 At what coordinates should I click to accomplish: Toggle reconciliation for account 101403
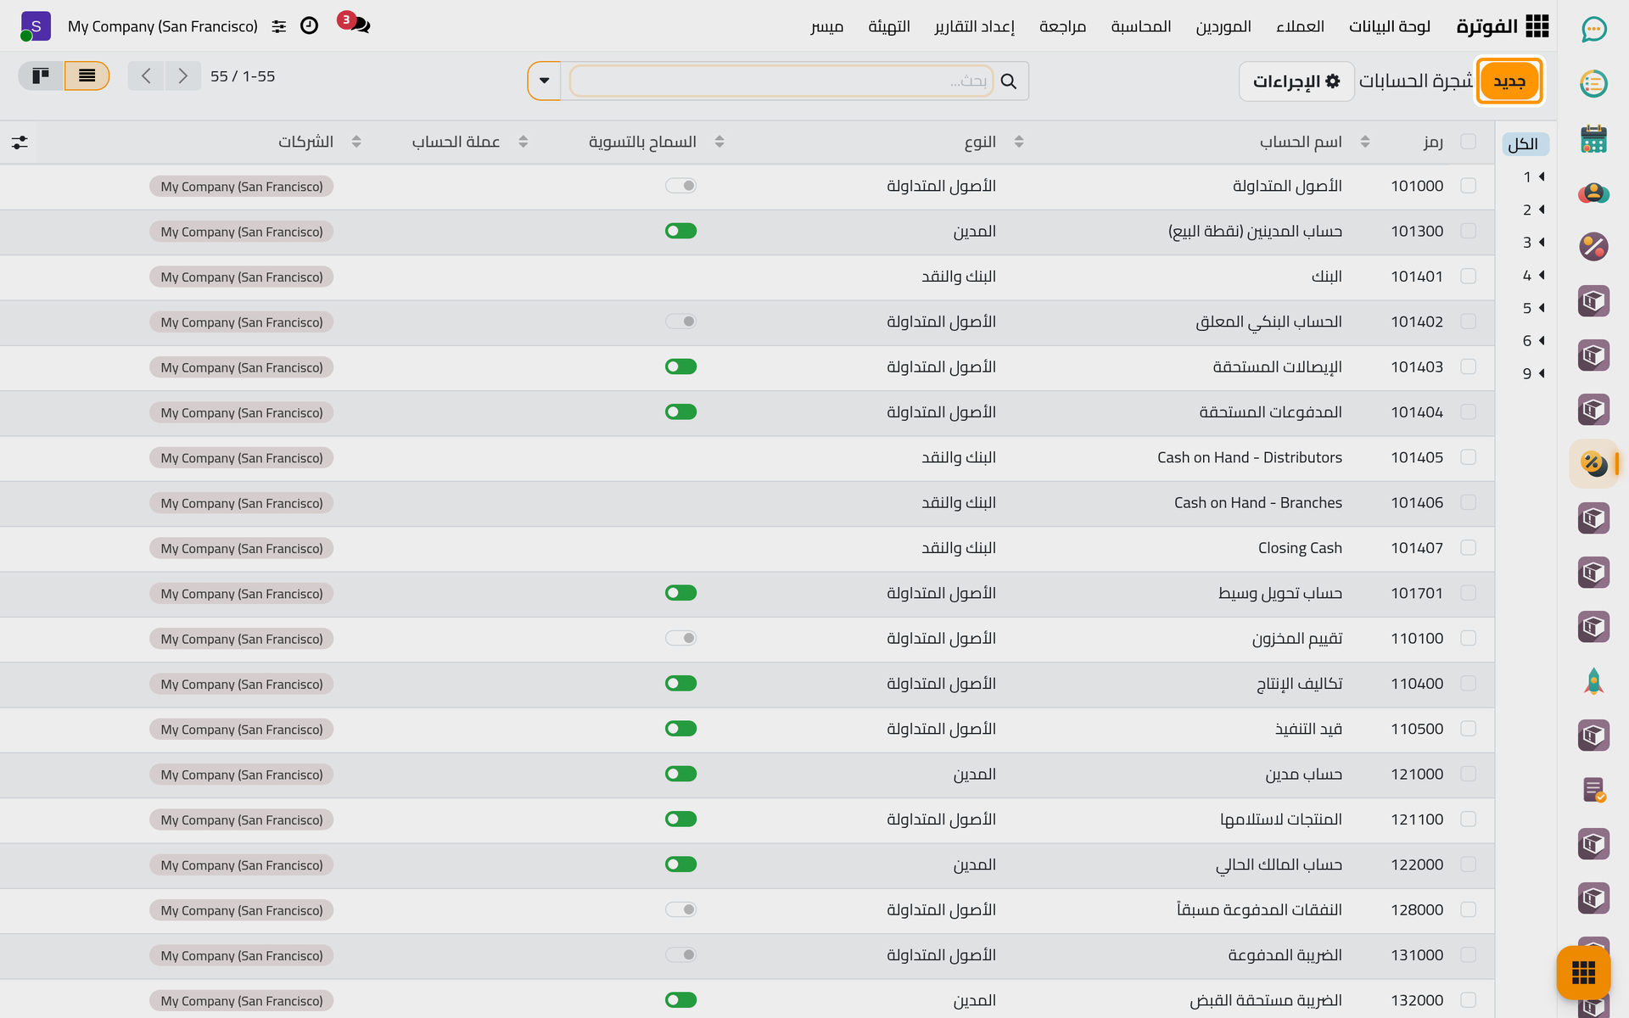pos(680,366)
